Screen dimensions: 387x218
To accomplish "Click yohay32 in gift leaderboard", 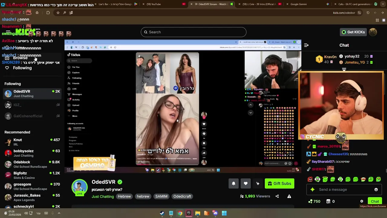I will click(352, 56).
